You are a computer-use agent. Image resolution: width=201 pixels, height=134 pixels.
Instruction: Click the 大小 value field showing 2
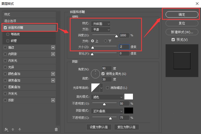[124, 47]
